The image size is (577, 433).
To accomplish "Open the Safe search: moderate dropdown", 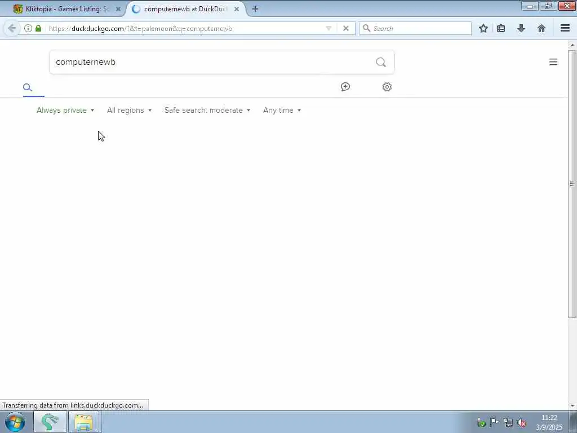I will coord(207,110).
